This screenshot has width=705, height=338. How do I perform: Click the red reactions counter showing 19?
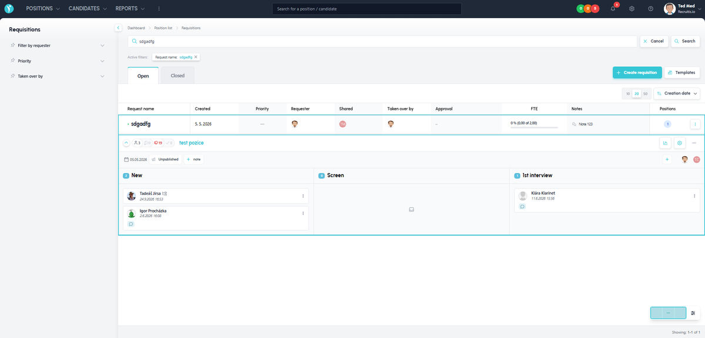tap(158, 143)
